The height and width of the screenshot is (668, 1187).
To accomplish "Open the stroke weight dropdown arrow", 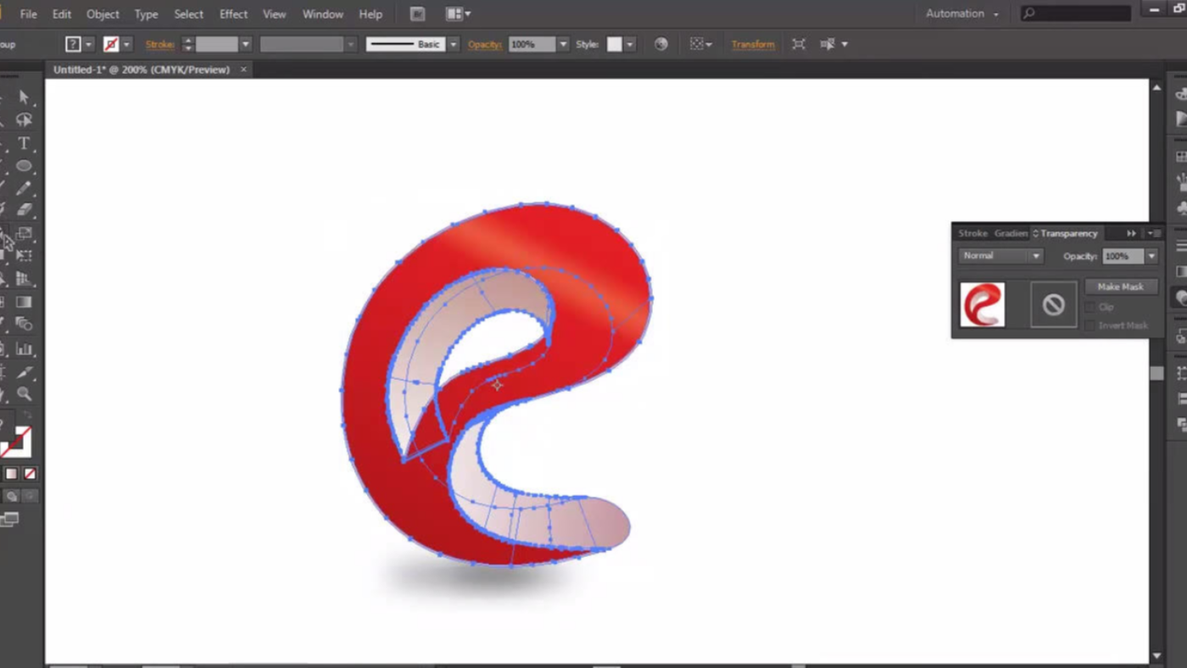I will [245, 44].
